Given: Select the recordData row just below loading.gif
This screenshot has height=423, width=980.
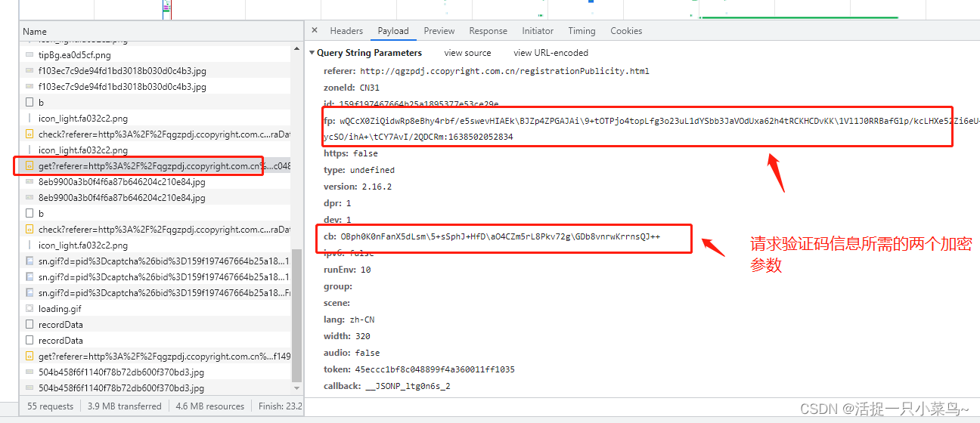Looking at the screenshot, I should (x=155, y=325).
